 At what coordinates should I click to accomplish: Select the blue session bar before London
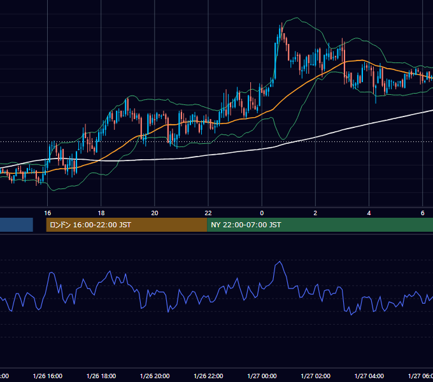click(17, 225)
